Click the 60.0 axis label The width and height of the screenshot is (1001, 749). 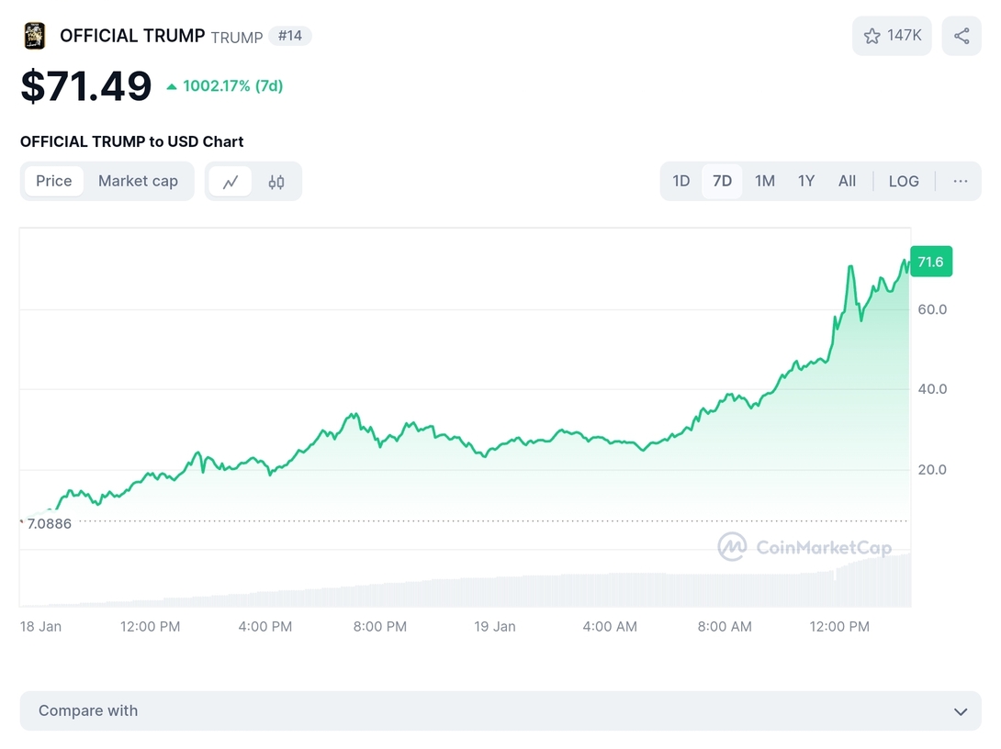(932, 309)
